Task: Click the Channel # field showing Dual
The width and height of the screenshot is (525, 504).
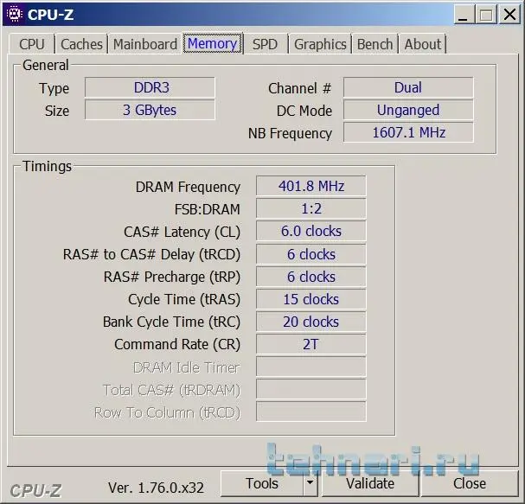Action: click(x=408, y=87)
